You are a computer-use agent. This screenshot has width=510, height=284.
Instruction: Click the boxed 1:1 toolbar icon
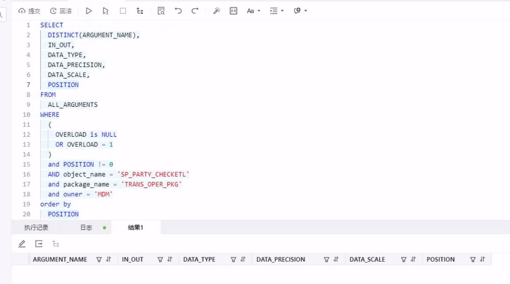coord(234,11)
